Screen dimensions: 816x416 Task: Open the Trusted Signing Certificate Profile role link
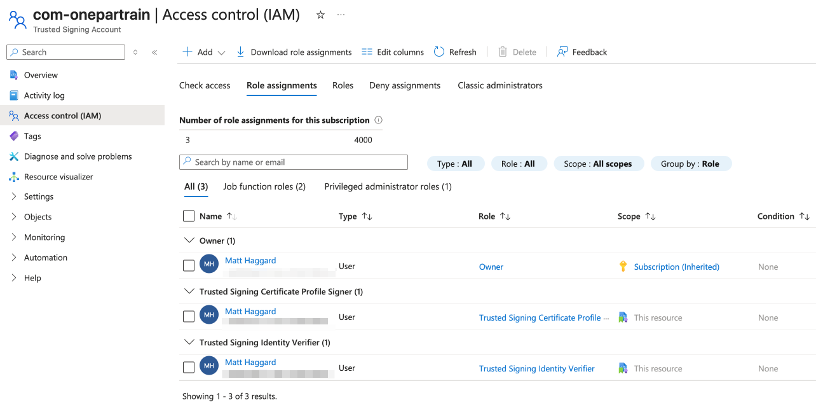pyautogui.click(x=544, y=317)
